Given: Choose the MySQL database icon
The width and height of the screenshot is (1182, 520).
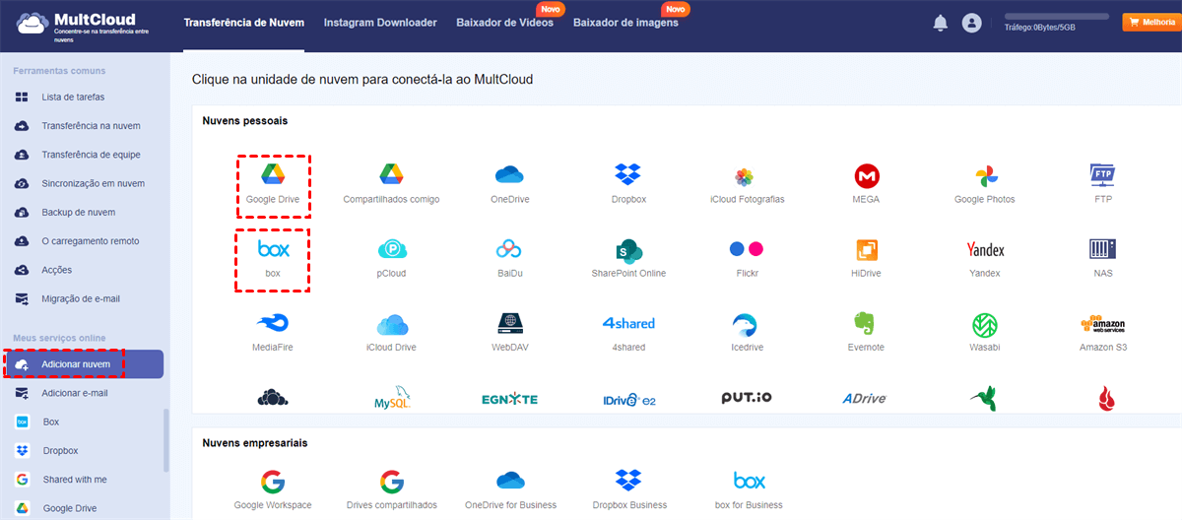Looking at the screenshot, I should coord(391,399).
